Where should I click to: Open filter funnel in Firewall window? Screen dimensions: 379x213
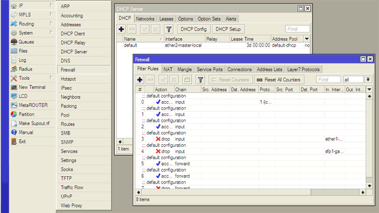point(200,80)
